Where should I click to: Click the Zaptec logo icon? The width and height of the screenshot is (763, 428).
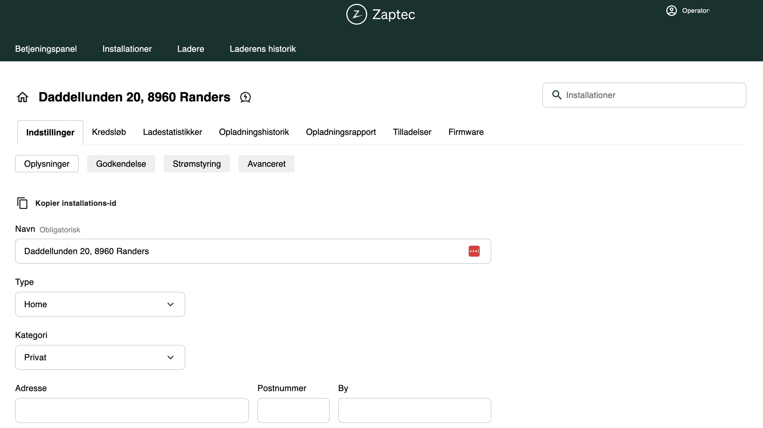click(x=357, y=14)
